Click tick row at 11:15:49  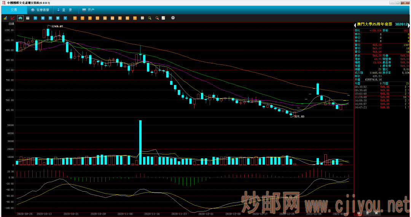[382, 97]
